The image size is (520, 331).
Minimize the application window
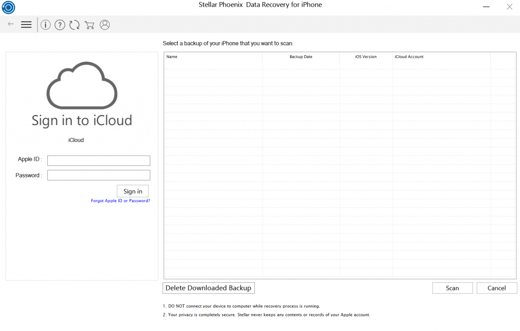(486, 7)
